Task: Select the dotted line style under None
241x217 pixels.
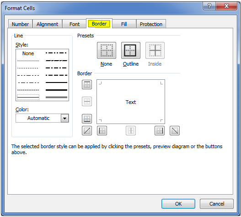Action: (x=28, y=61)
